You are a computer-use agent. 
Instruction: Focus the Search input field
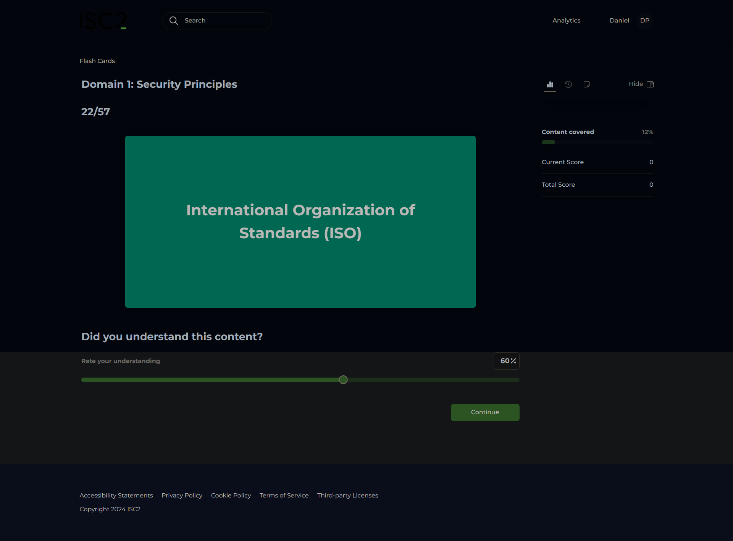(x=225, y=21)
